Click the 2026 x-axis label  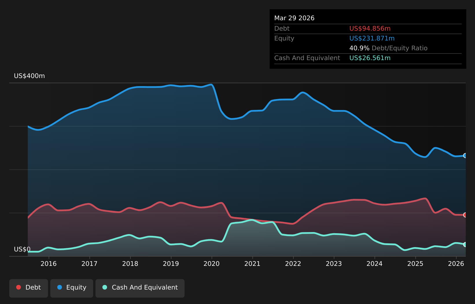tap(456, 264)
